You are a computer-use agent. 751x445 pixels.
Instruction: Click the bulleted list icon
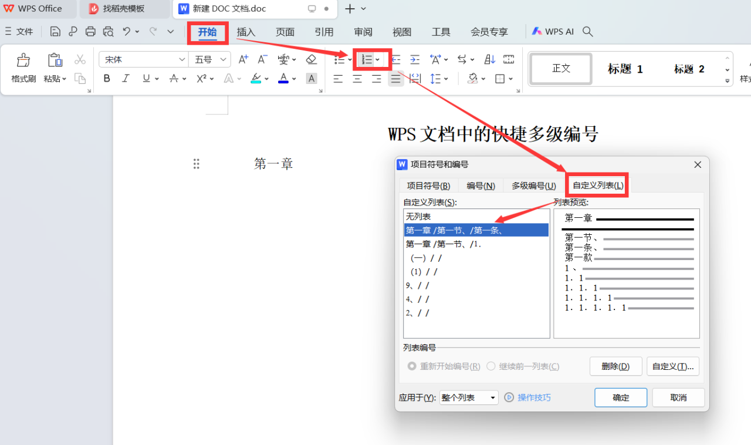pyautogui.click(x=339, y=59)
